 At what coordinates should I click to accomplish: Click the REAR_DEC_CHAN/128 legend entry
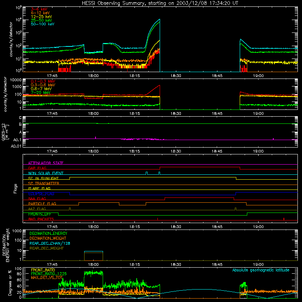(x=50, y=243)
